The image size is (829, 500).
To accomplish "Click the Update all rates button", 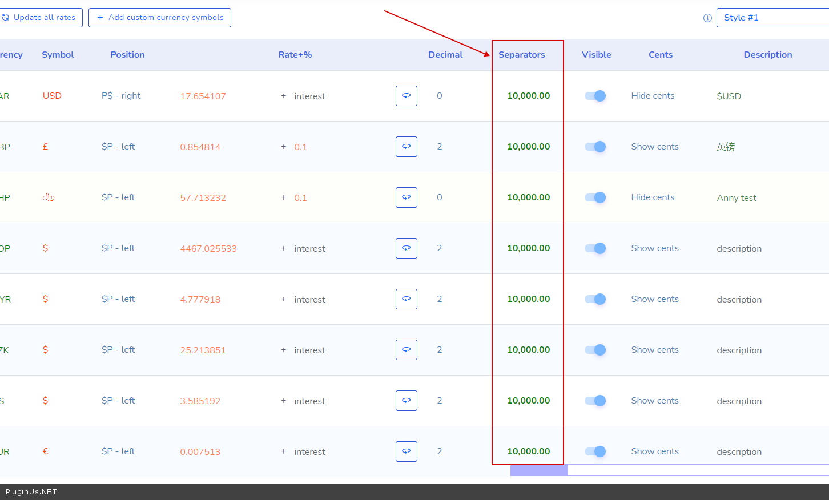I will point(40,18).
